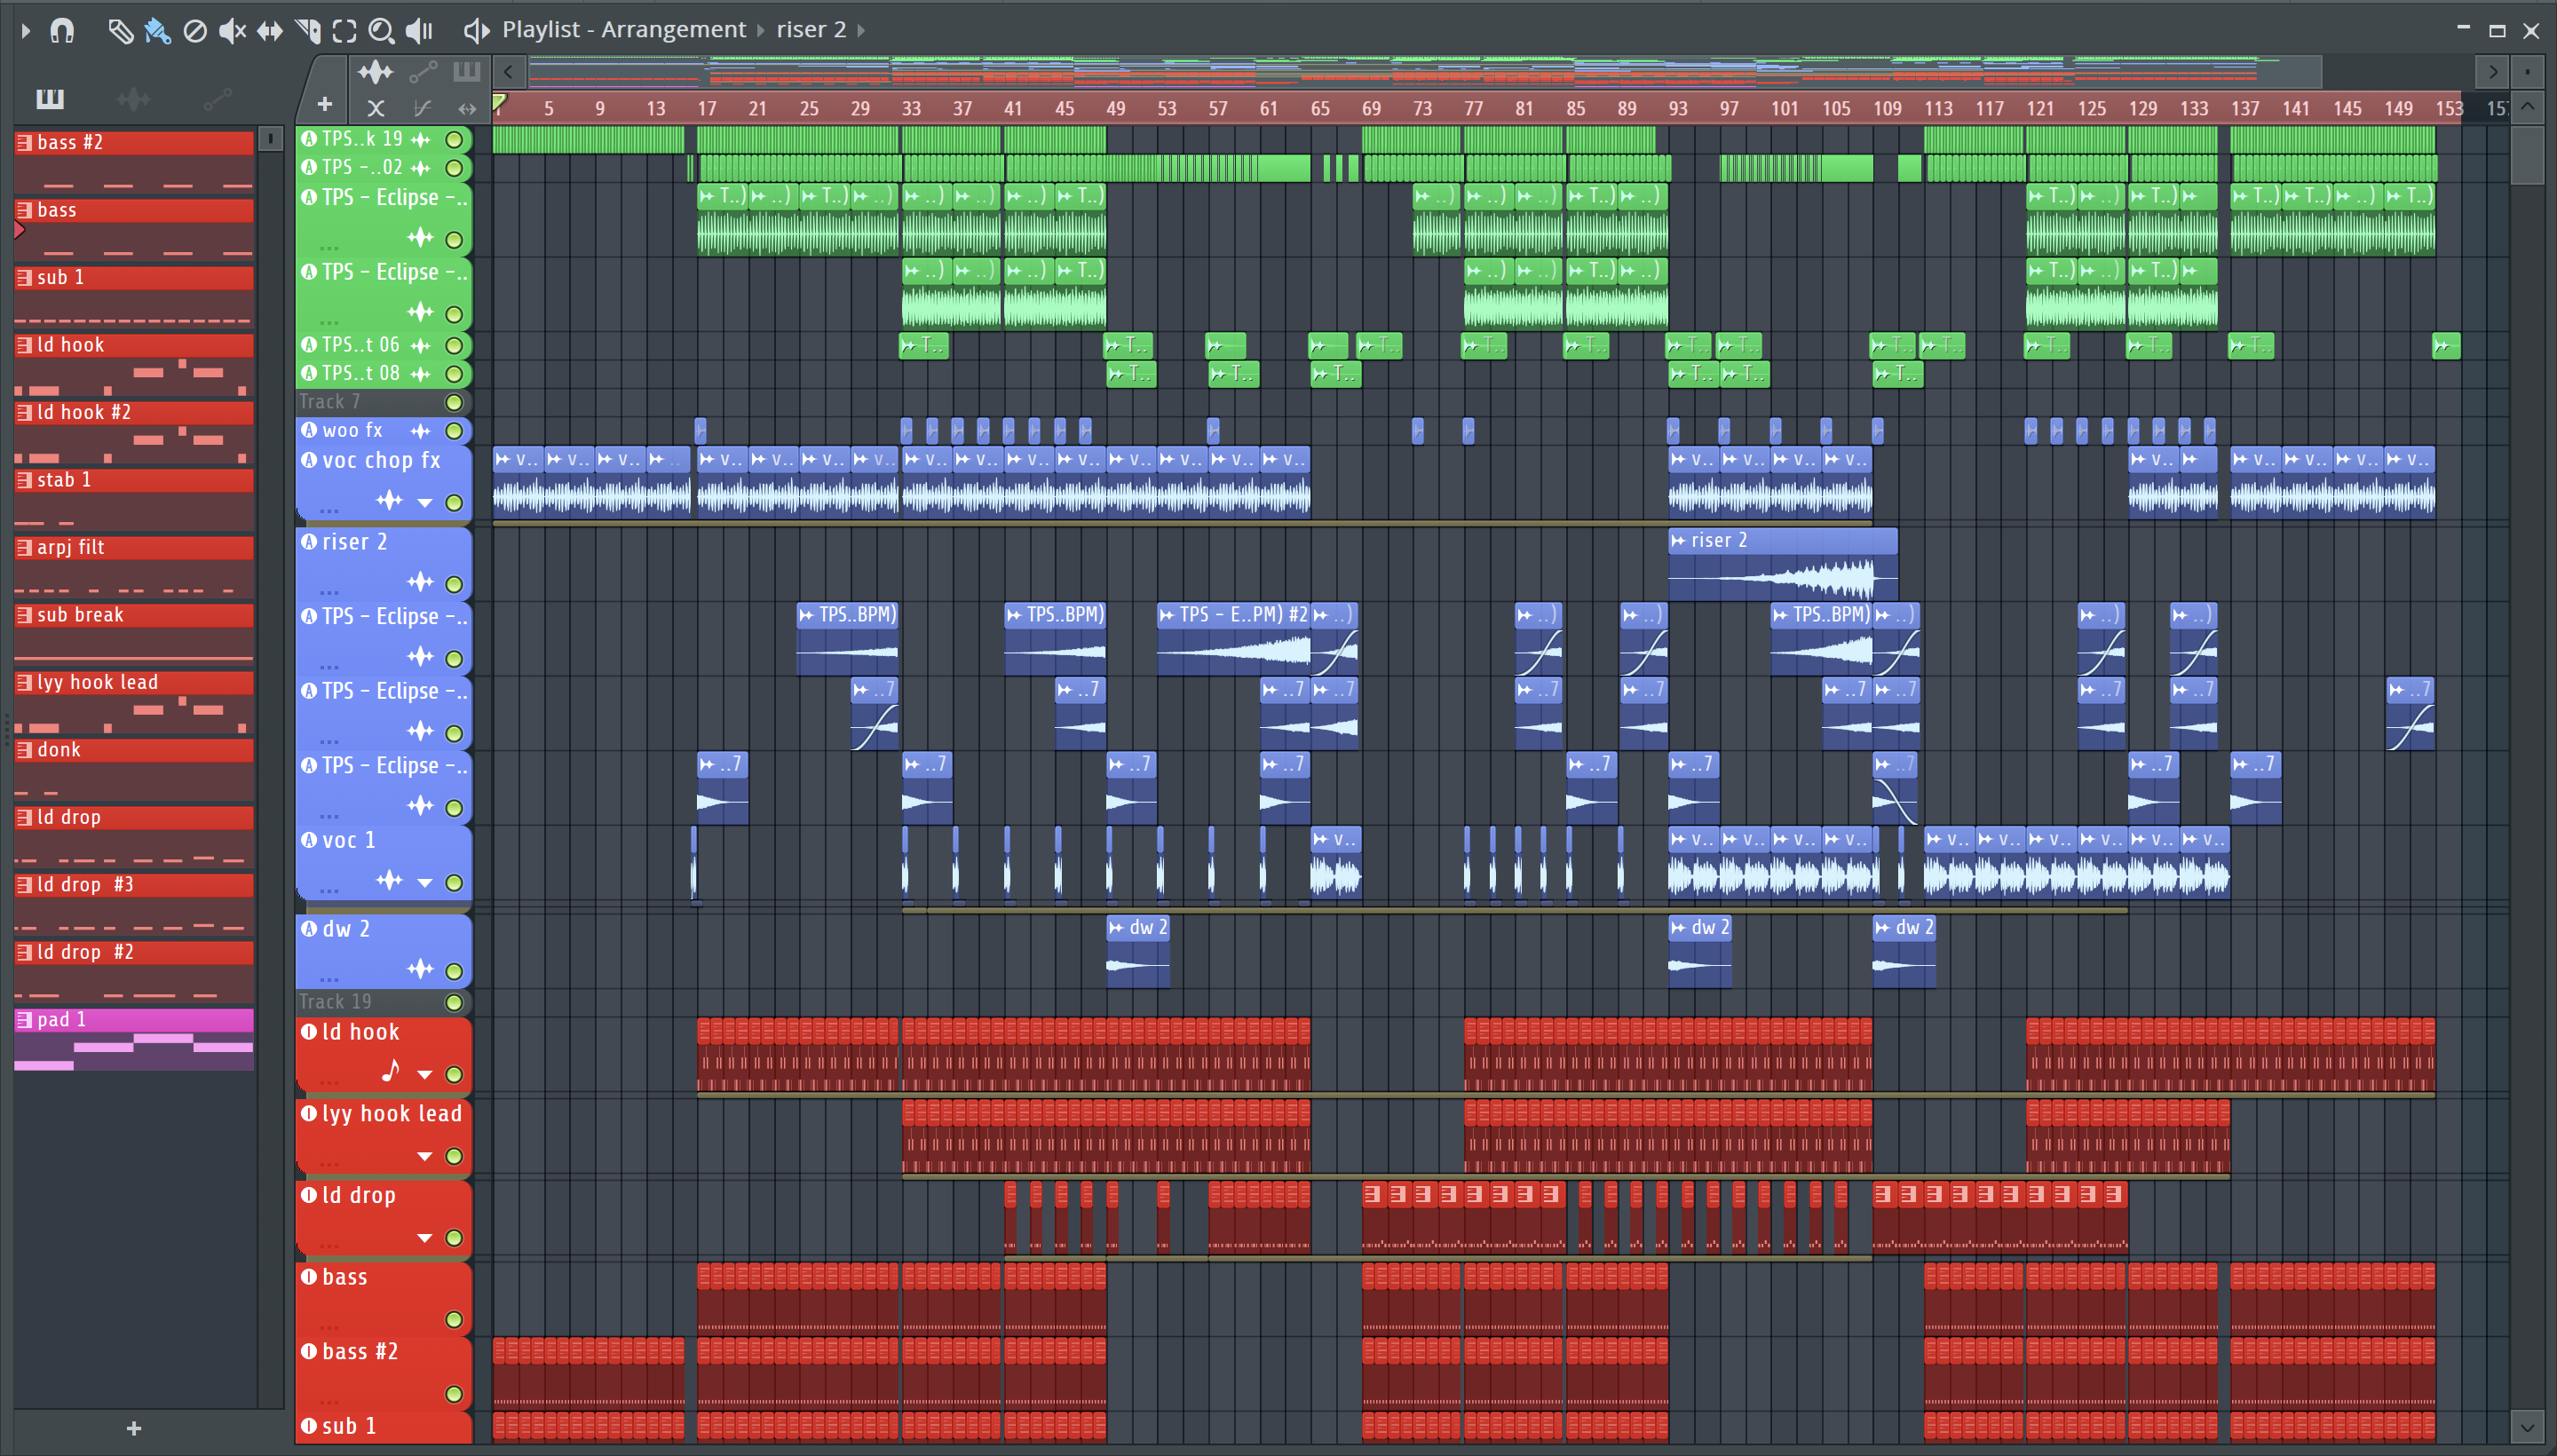Mute the TPS..t 06 track

pyautogui.click(x=454, y=345)
